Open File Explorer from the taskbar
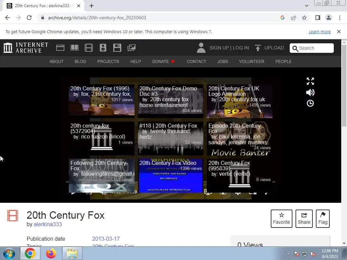The height and width of the screenshot is (260, 347). pyautogui.click(x=72, y=253)
